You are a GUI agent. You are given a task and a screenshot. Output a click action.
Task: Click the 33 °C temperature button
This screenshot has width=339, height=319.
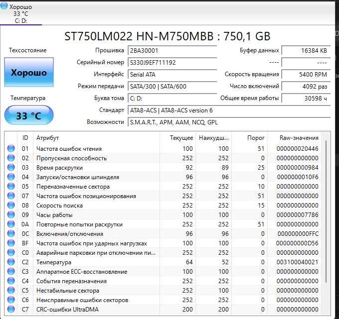pos(29,115)
